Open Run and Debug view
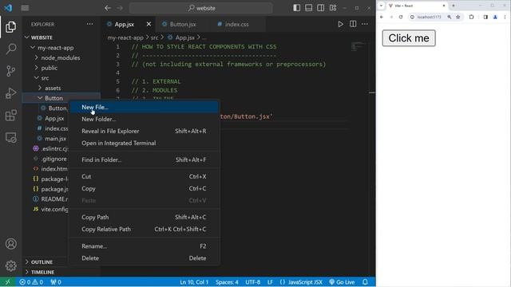 point(10,93)
